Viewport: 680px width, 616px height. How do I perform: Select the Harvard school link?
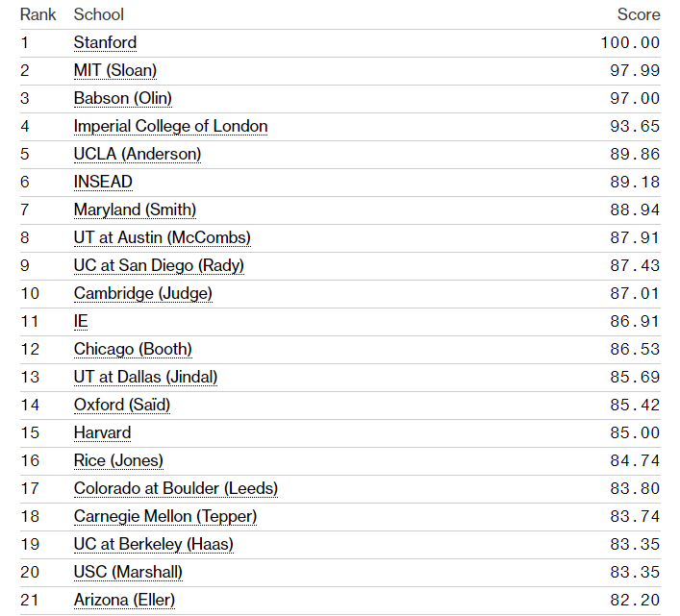(x=102, y=432)
